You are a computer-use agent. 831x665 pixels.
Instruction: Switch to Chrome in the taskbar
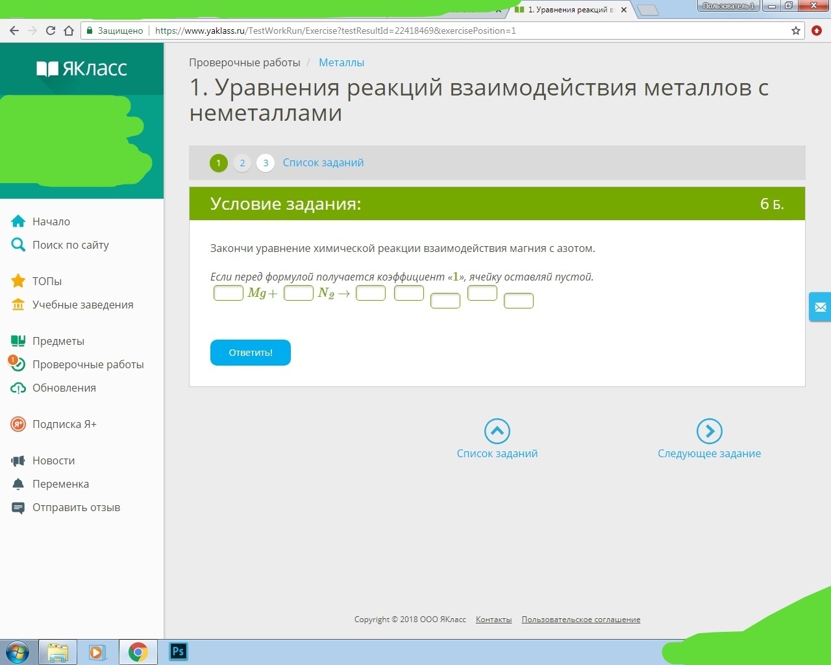click(x=138, y=652)
